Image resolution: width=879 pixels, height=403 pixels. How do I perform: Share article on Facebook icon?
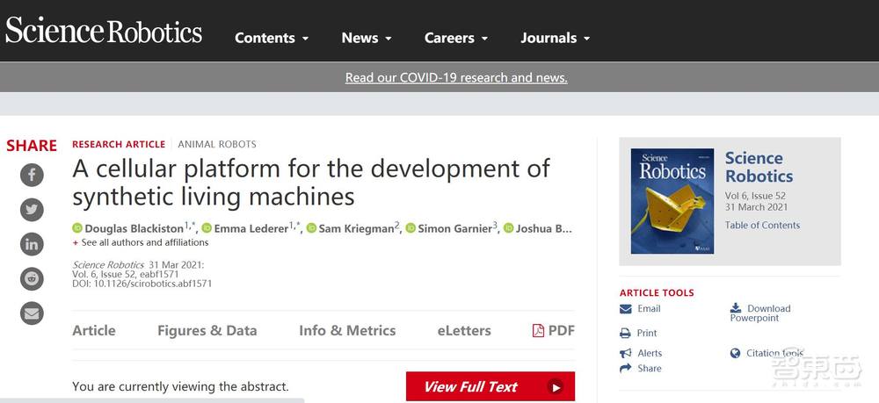[x=32, y=175]
